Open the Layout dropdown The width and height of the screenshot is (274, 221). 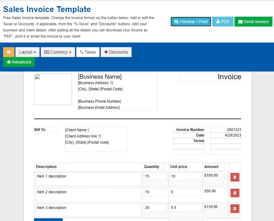coord(27,52)
